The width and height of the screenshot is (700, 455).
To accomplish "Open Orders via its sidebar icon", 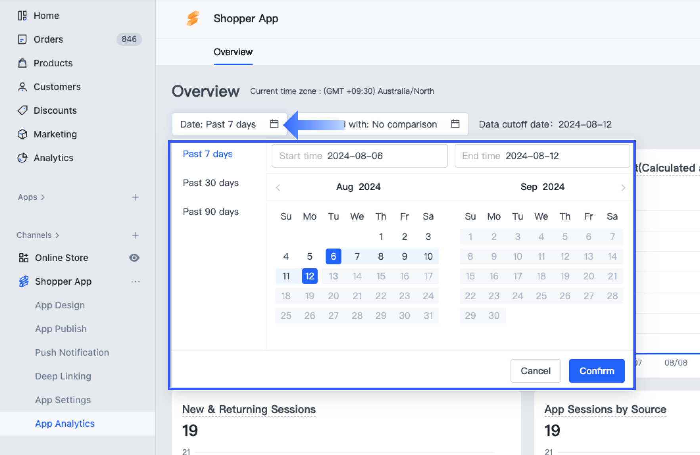I will (x=22, y=40).
